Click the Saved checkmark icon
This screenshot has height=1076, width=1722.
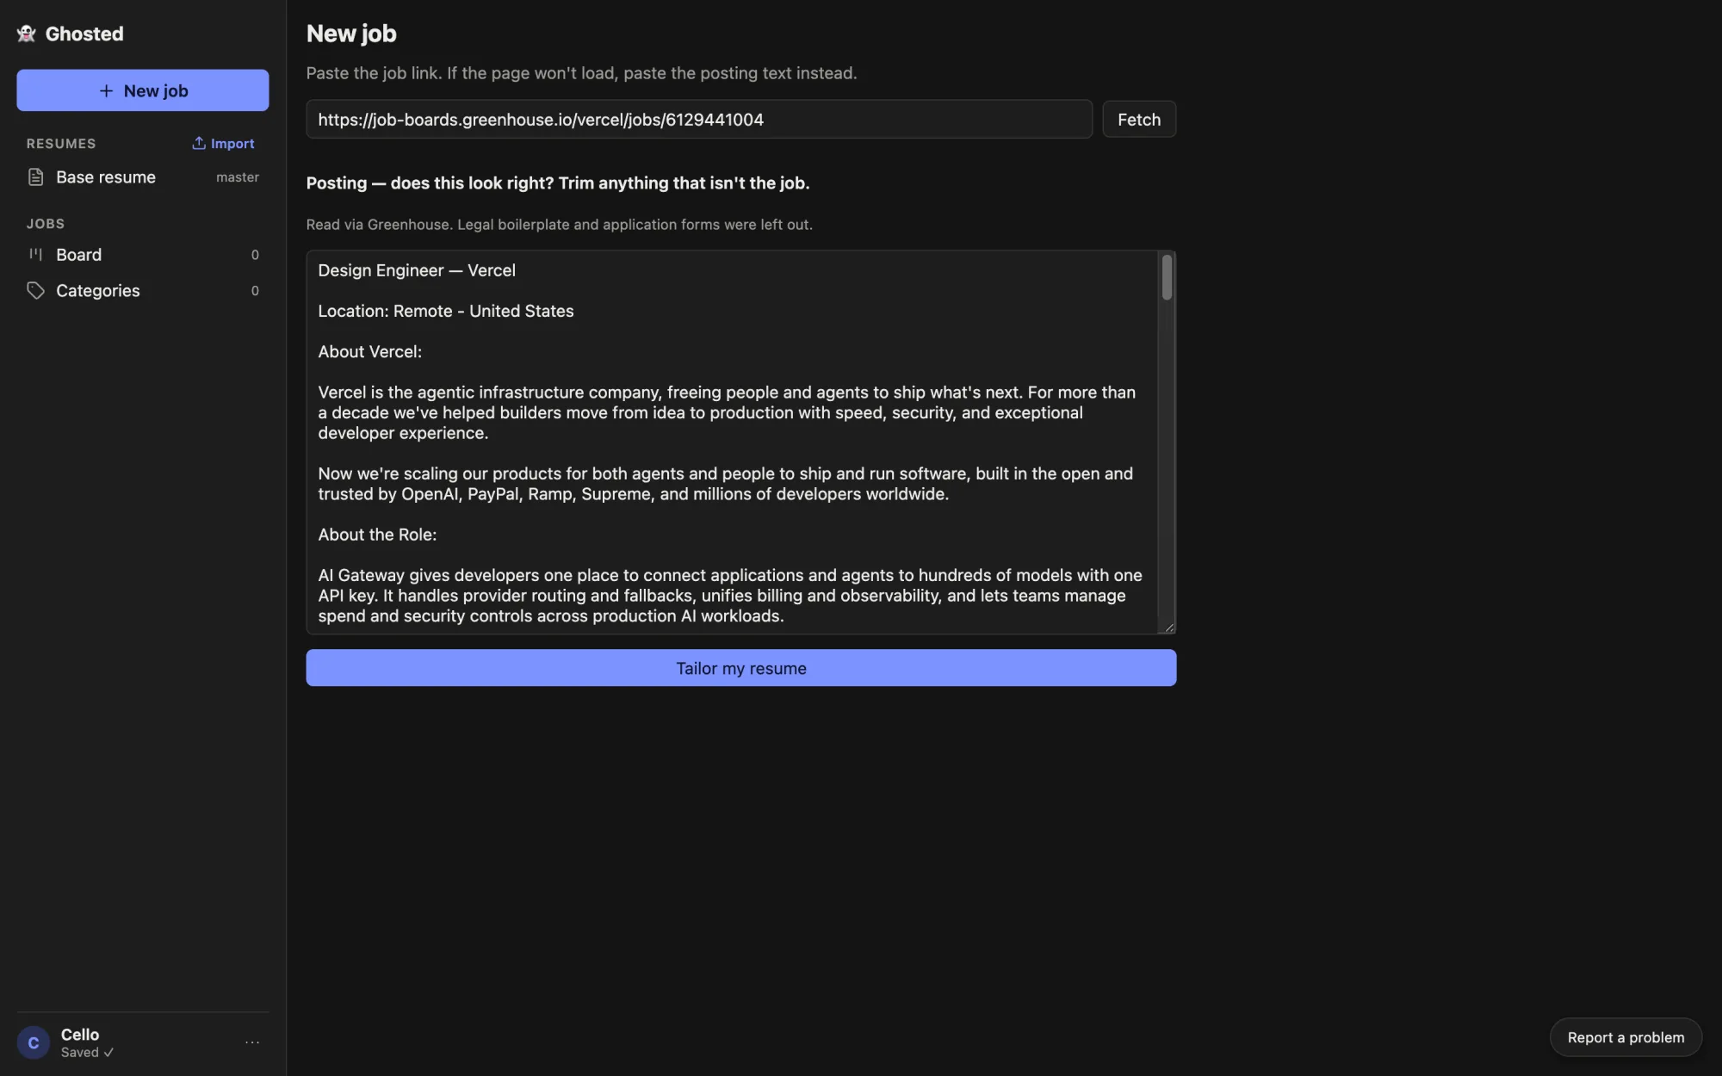(108, 1052)
